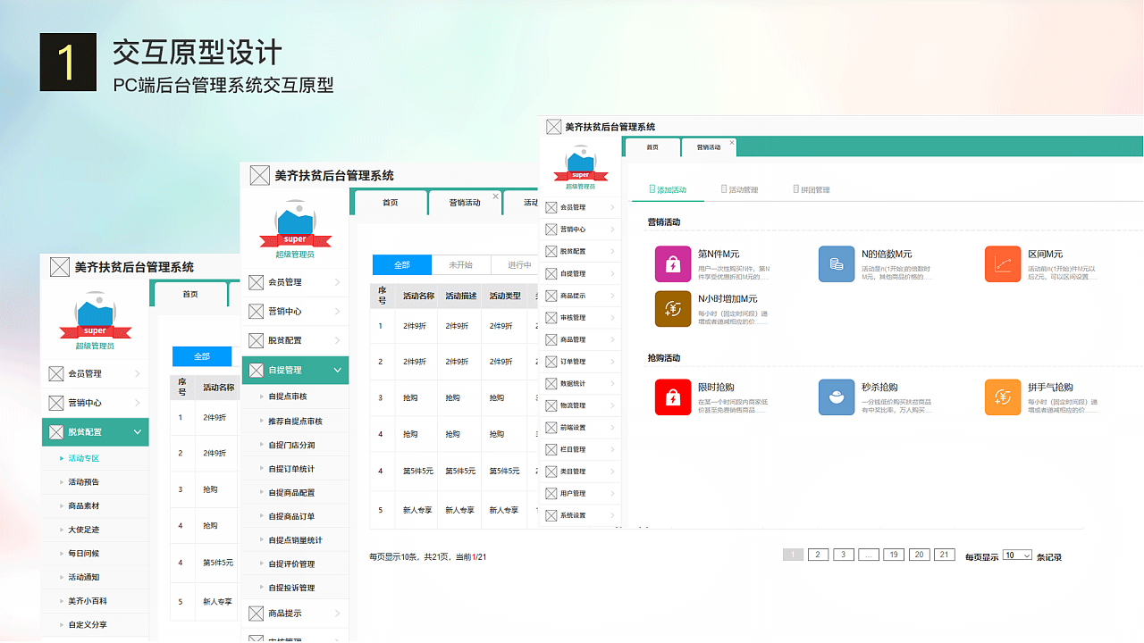Switch to the 拼团管理 tab
The image size is (1144, 643).
[x=811, y=188]
